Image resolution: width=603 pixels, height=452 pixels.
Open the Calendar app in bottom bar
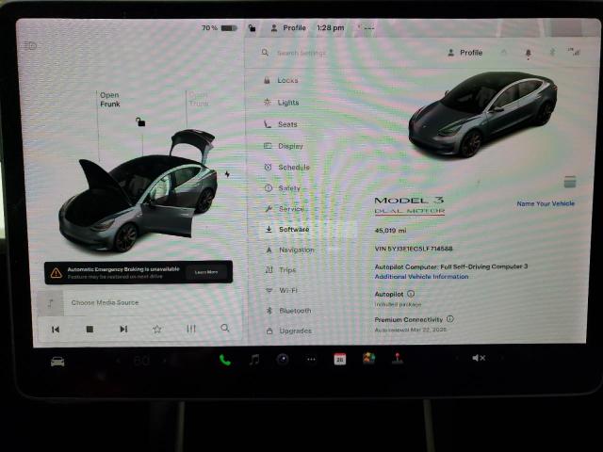[340, 359]
